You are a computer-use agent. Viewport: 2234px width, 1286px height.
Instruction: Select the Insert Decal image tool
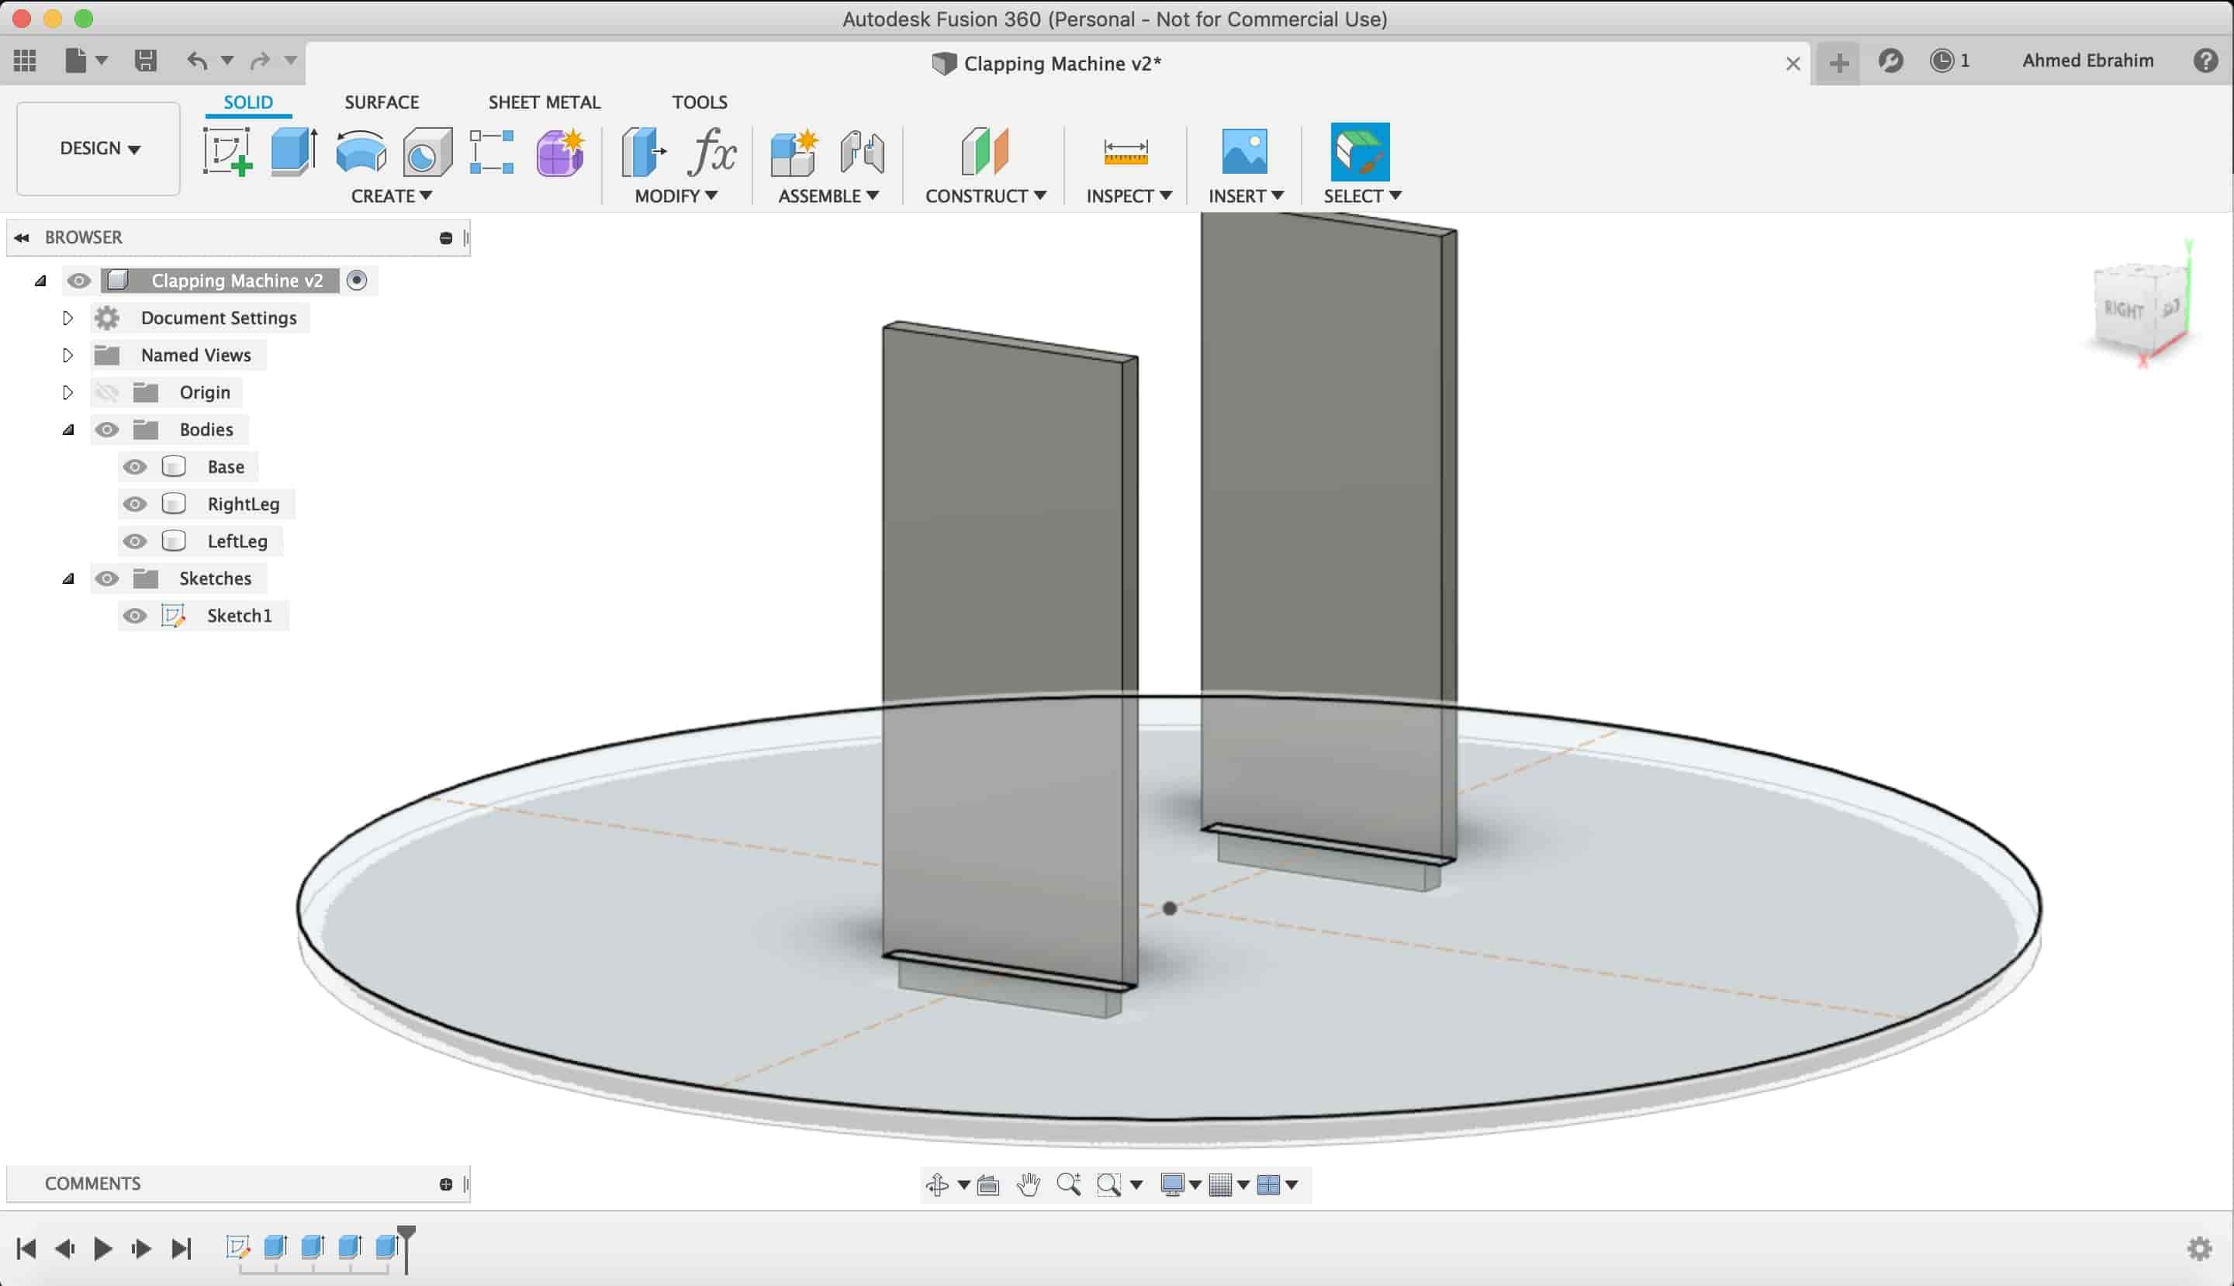[x=1243, y=151]
